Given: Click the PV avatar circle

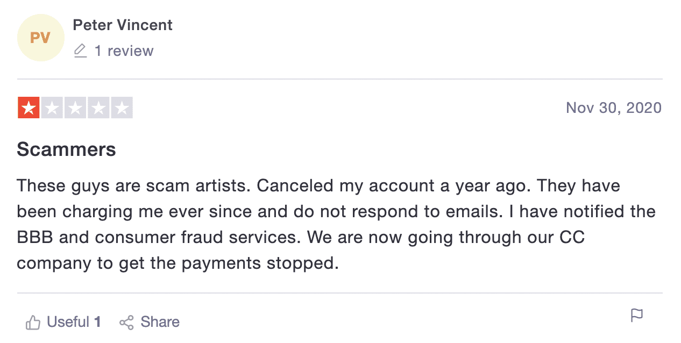Looking at the screenshot, I should click(41, 38).
